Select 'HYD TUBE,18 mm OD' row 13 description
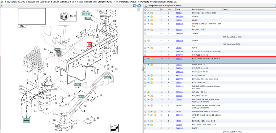This screenshot has width=276, height=133. [x=200, y=72]
